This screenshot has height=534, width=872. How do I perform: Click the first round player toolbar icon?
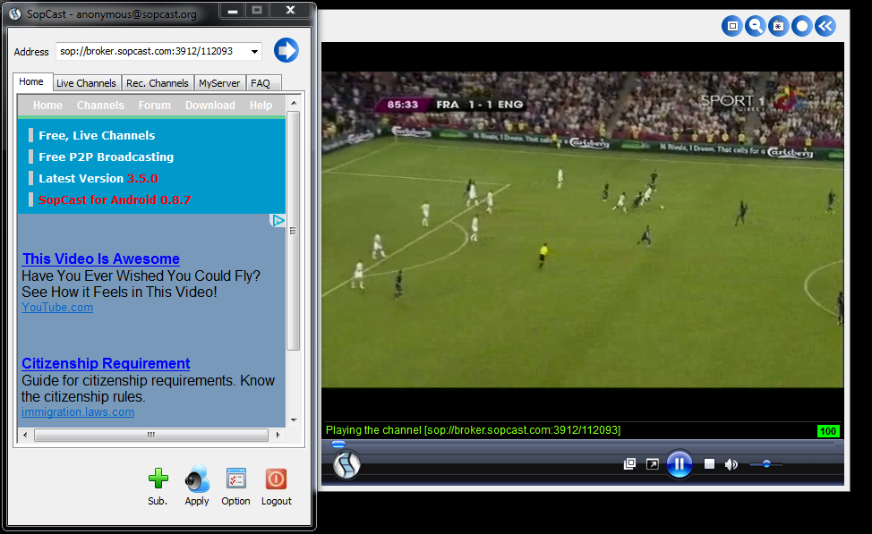click(731, 26)
